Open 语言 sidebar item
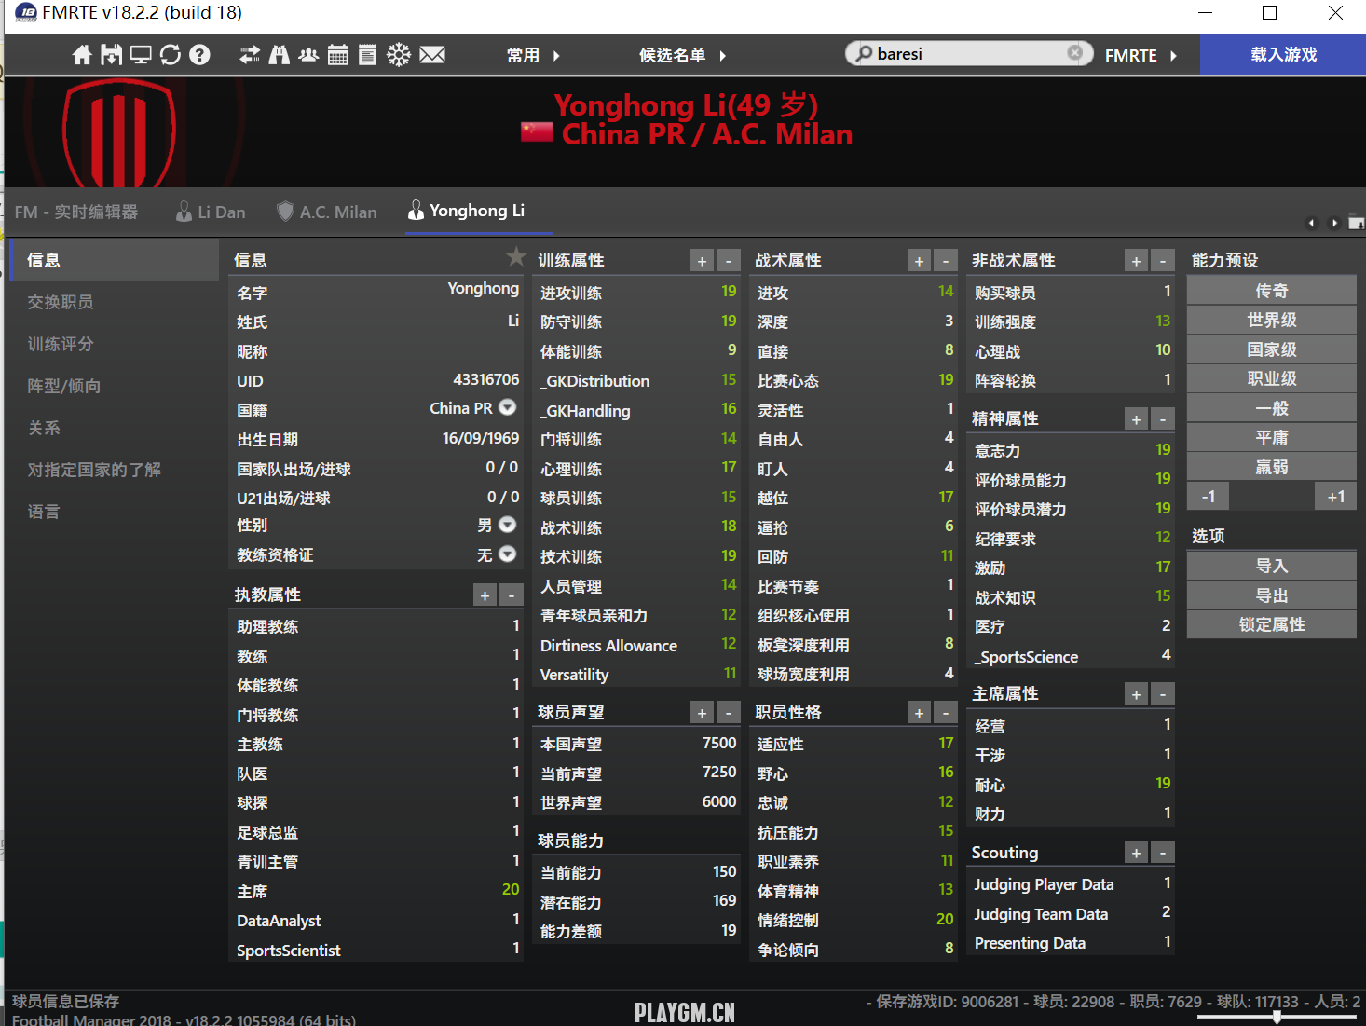The width and height of the screenshot is (1366, 1026). (114, 512)
